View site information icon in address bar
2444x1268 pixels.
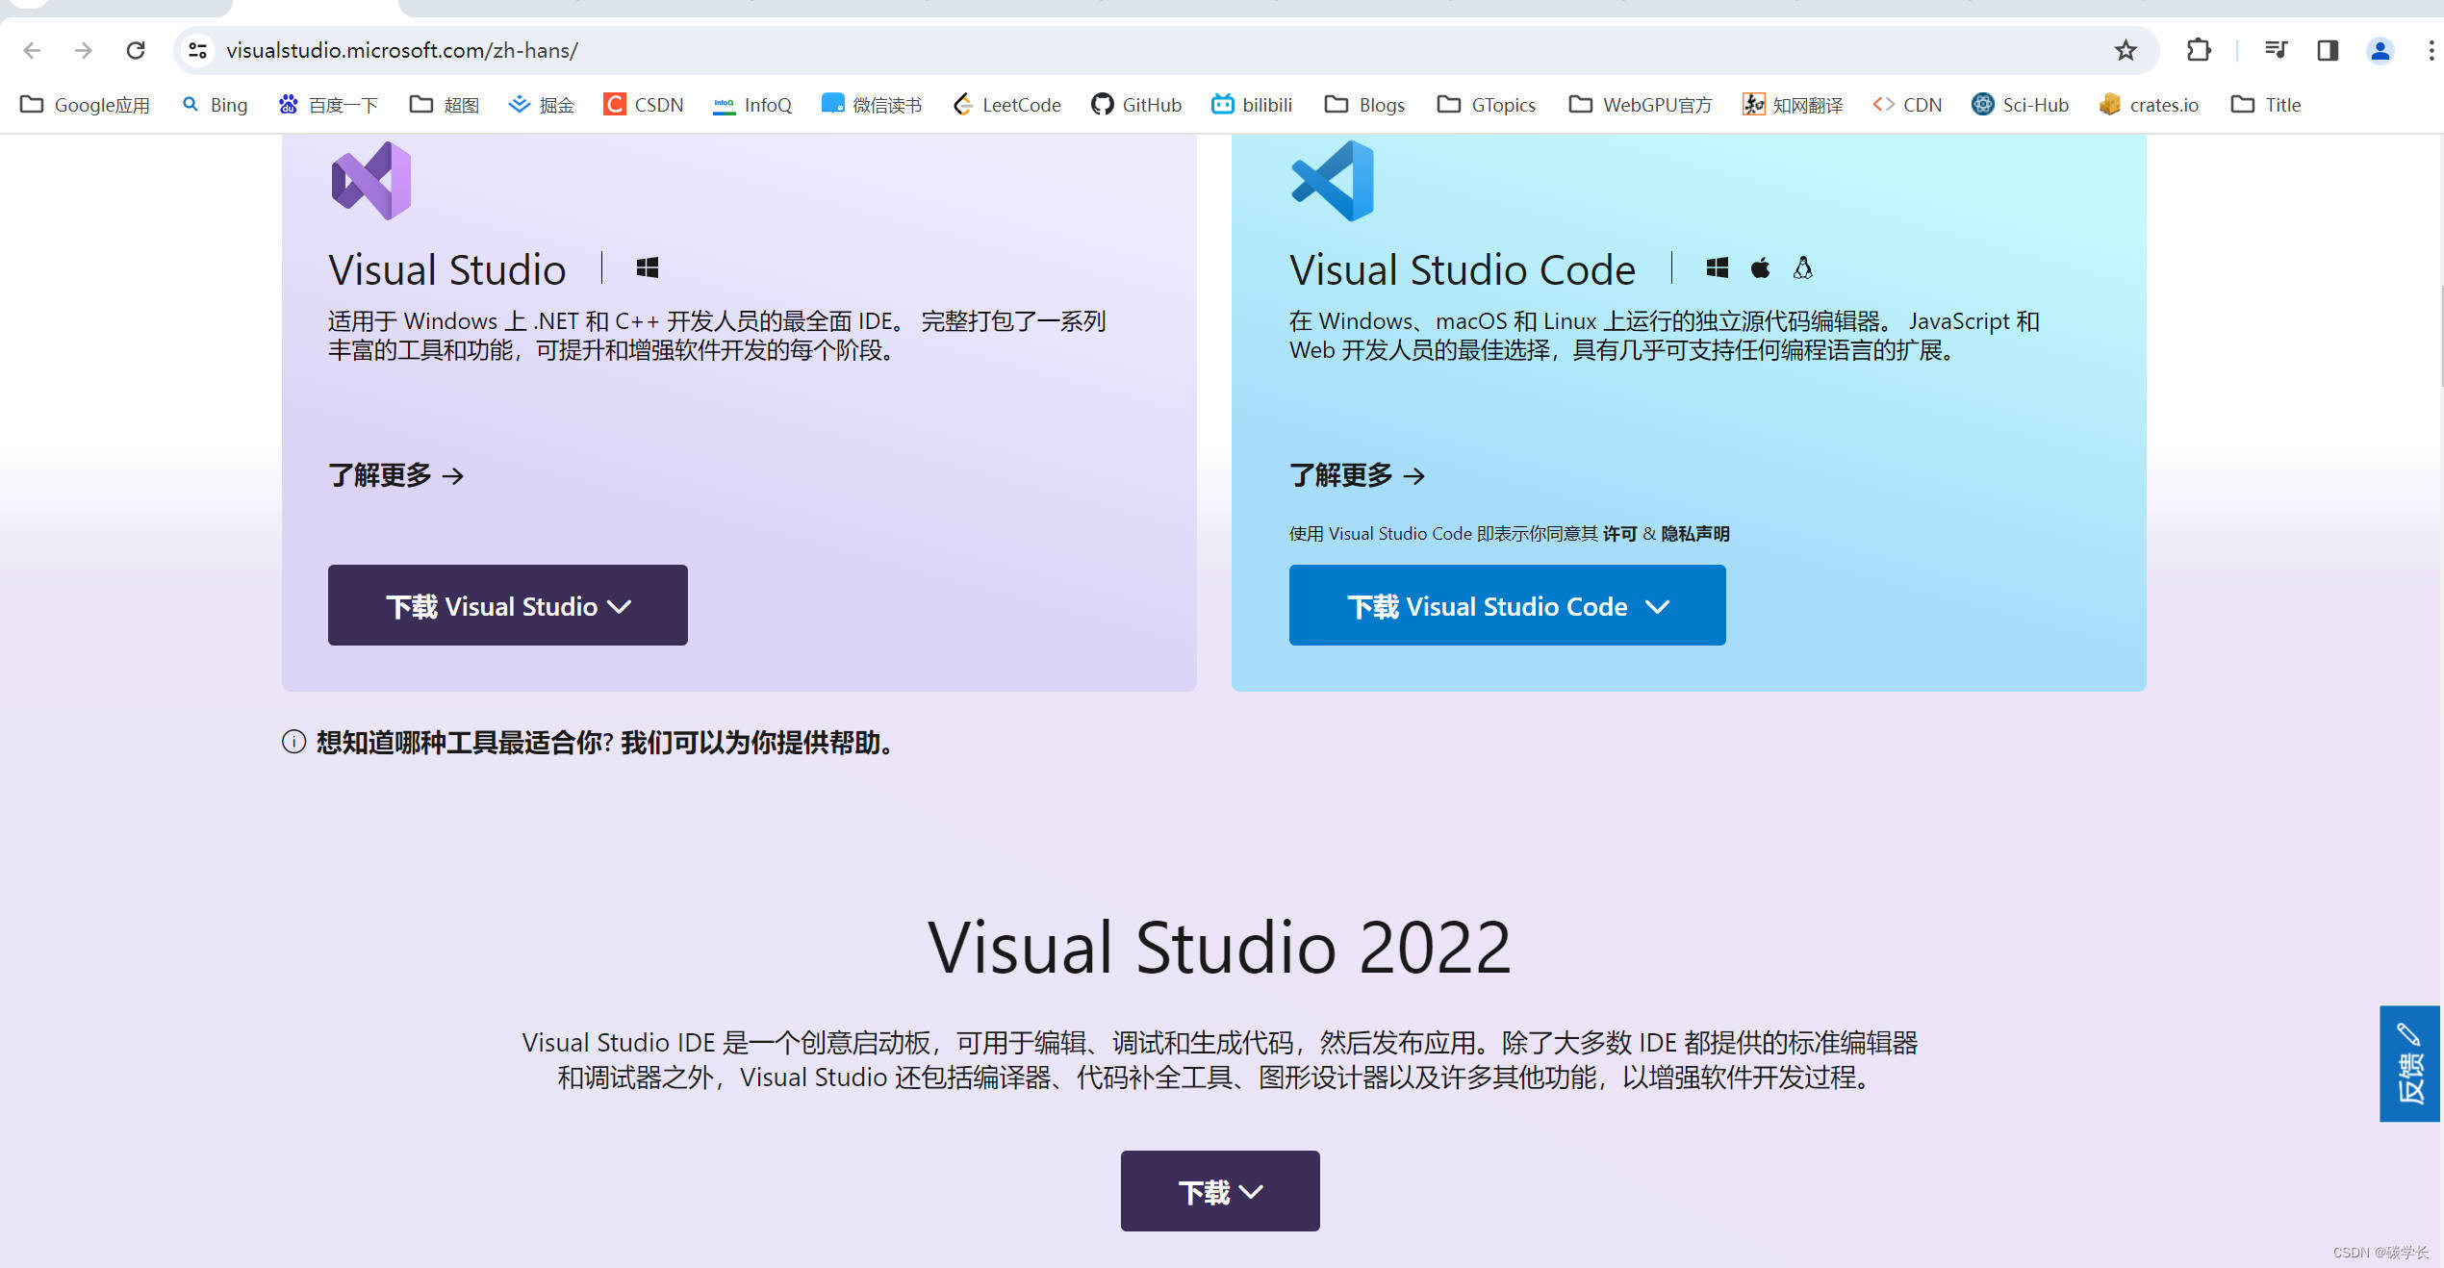pos(198,50)
